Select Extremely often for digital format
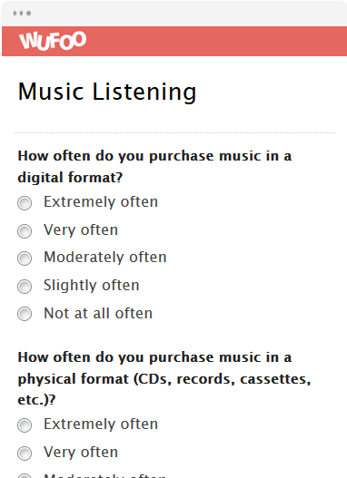This screenshot has height=478, width=347. 25,203
